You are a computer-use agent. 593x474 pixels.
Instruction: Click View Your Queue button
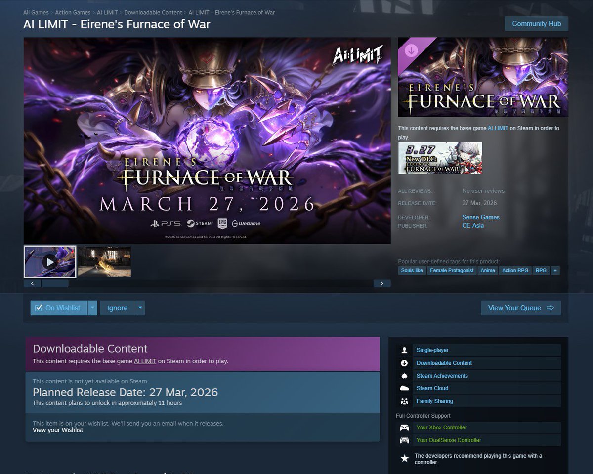(521, 308)
